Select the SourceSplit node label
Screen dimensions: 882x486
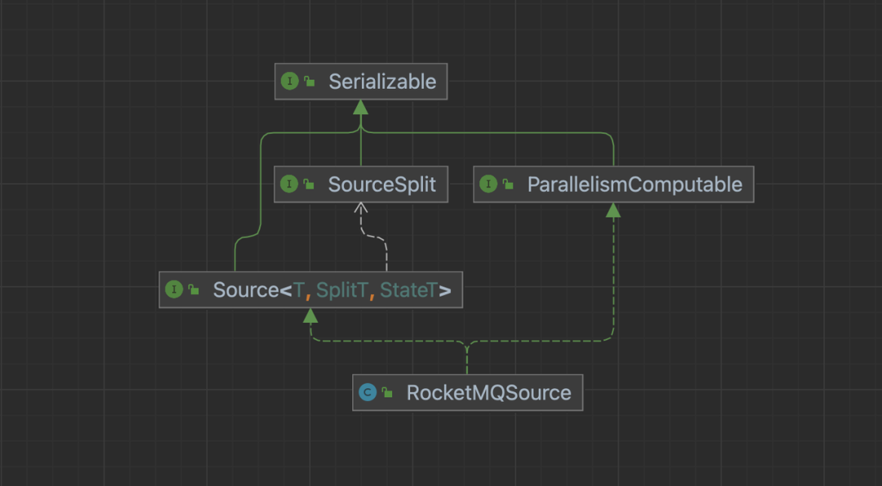coord(382,185)
